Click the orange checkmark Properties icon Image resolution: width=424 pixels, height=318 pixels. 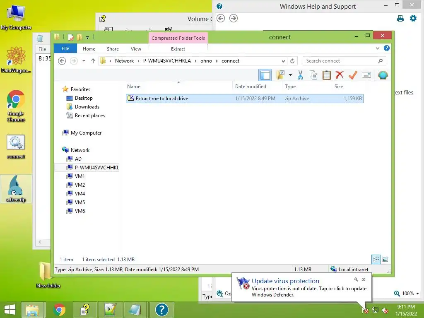tap(353, 75)
